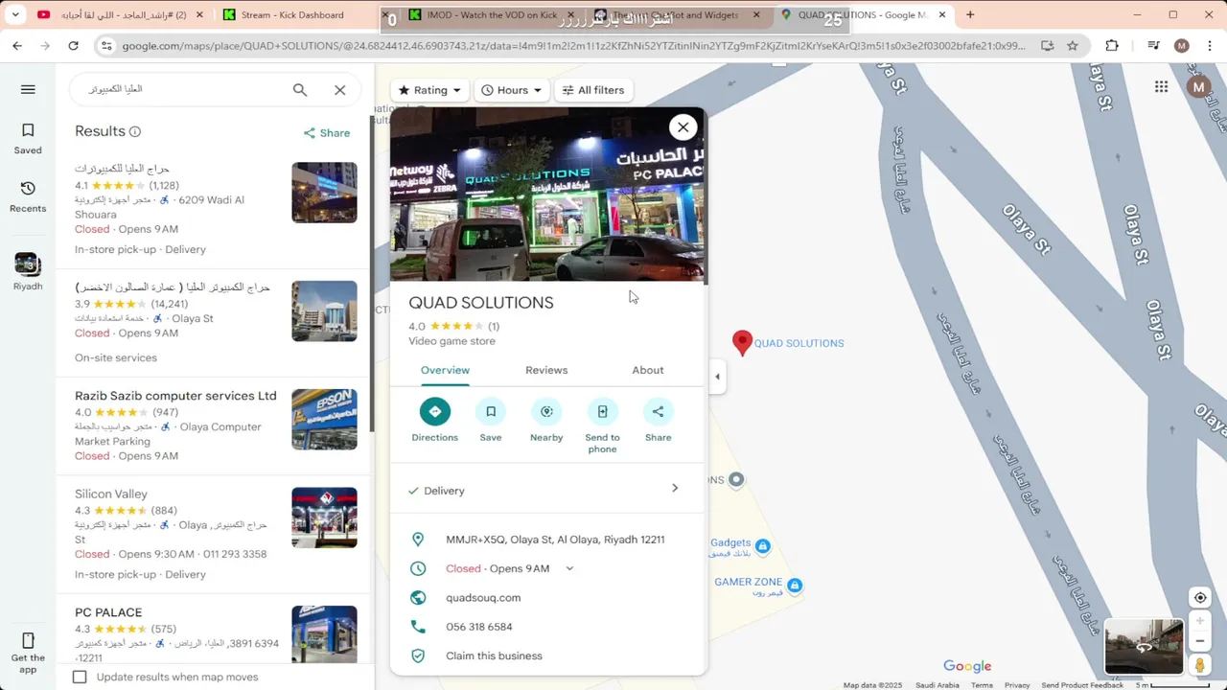The width and height of the screenshot is (1227, 690).
Task: Switch to the YouTube browser tab
Action: point(122,14)
